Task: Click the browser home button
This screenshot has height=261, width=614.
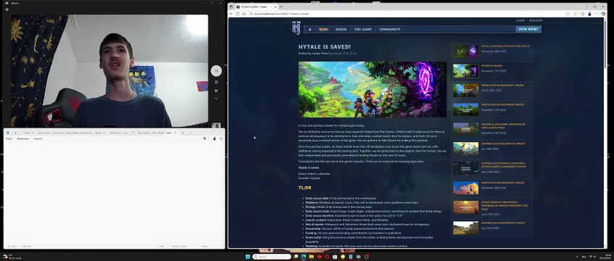Action: pyautogui.click(x=244, y=14)
